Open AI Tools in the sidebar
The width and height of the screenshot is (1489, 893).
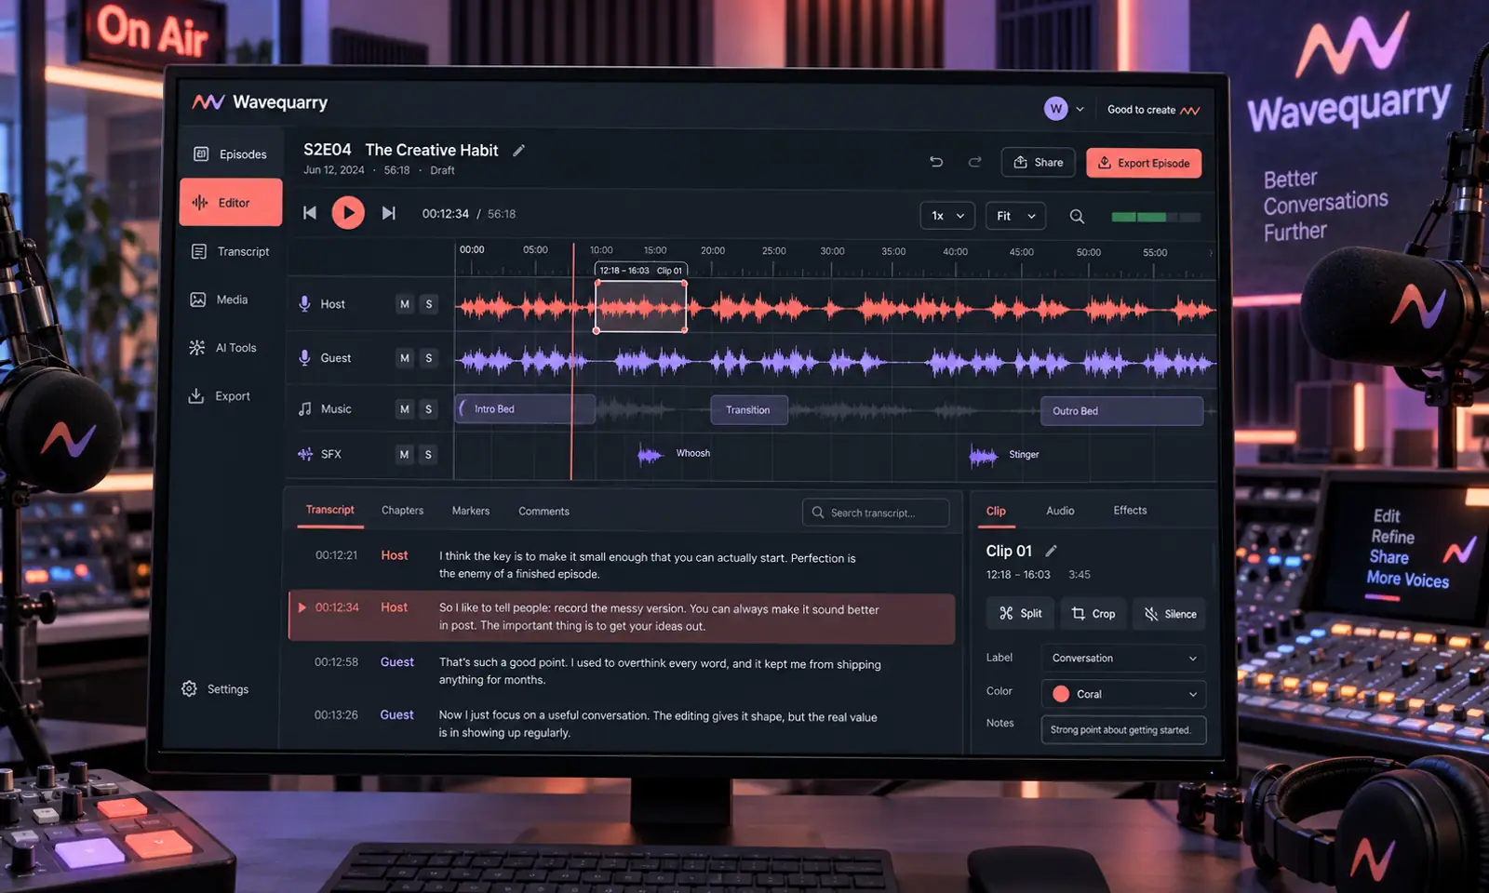pyautogui.click(x=222, y=348)
